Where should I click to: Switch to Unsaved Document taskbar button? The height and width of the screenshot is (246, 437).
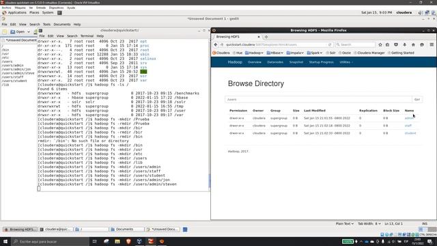(163, 230)
